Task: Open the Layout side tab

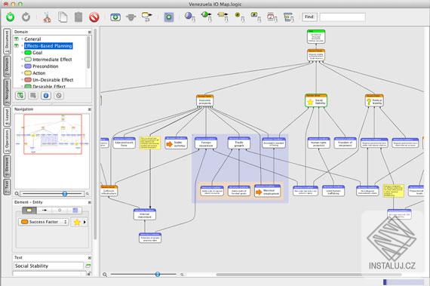Action: click(7, 117)
